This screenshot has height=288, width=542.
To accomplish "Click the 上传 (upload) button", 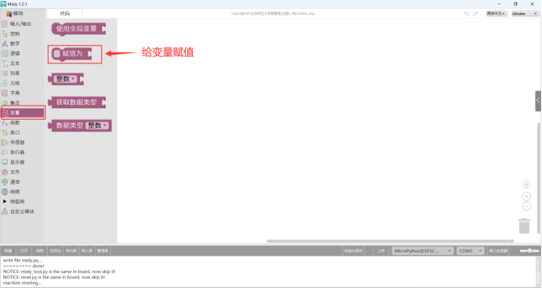I will pyautogui.click(x=381, y=251).
